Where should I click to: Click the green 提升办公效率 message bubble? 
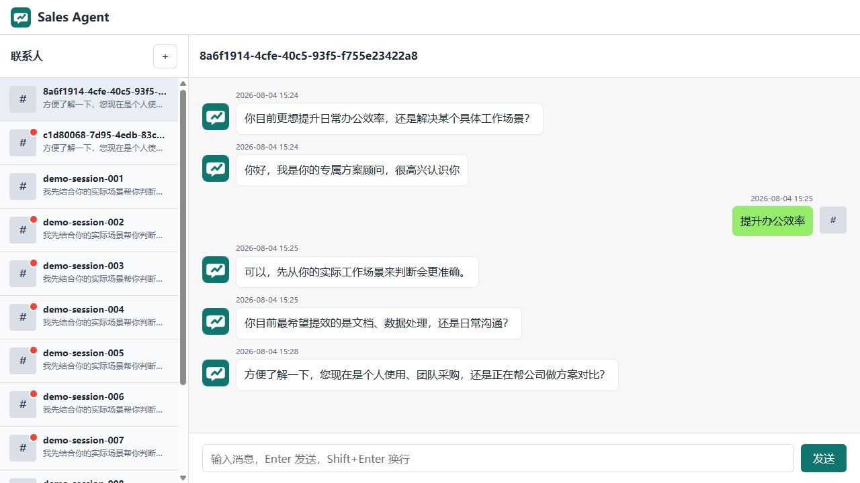click(x=773, y=221)
